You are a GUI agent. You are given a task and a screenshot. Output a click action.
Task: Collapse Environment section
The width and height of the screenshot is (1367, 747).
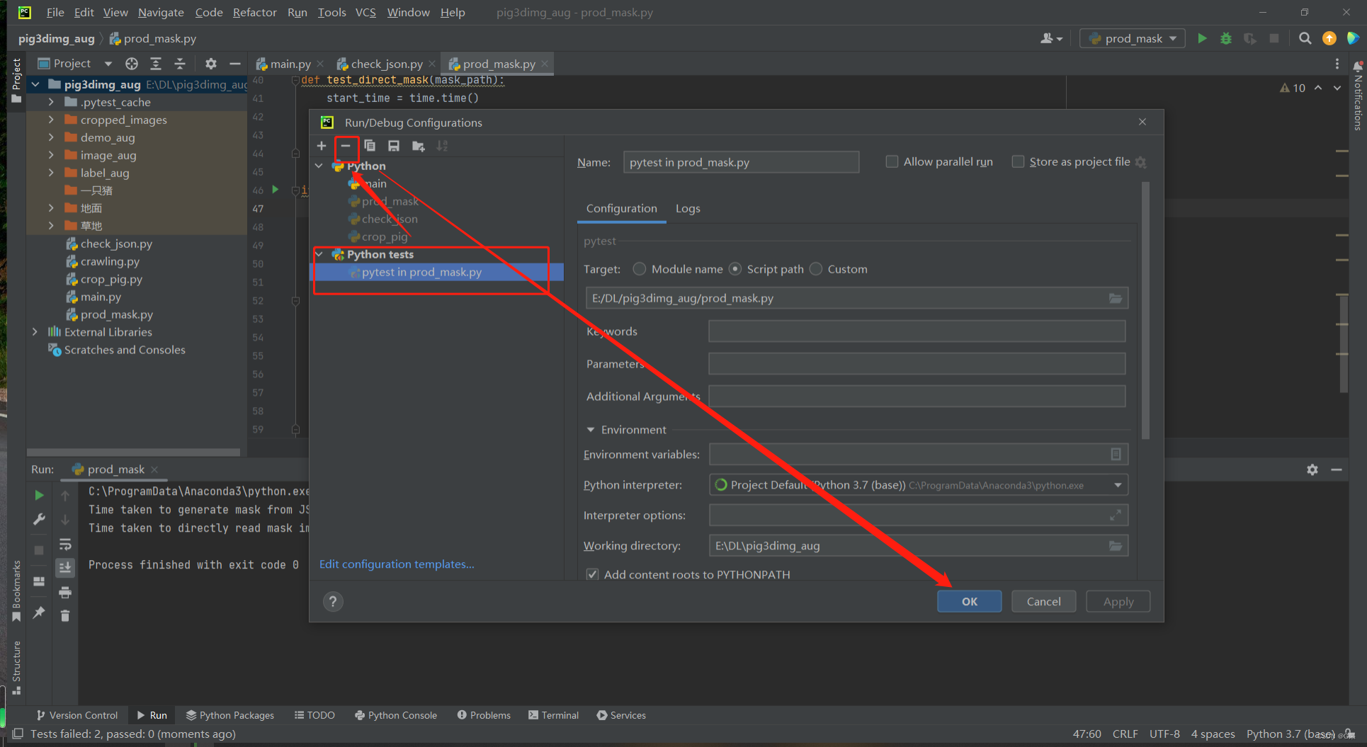[591, 430]
